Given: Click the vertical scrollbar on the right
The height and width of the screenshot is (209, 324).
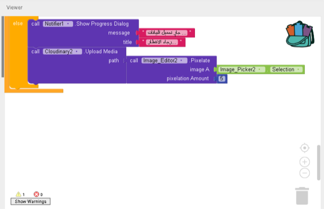Looking at the screenshot, I should [x=319, y=163].
